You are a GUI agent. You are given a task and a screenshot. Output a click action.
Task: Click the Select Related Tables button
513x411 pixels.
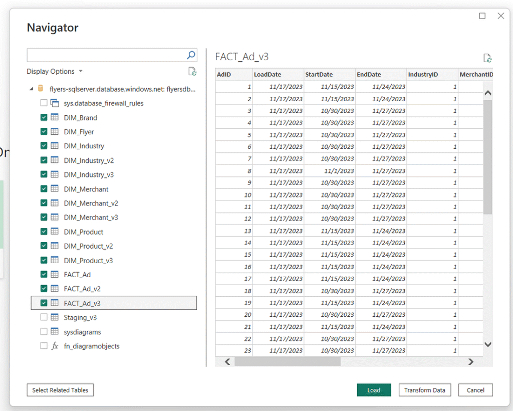point(60,390)
